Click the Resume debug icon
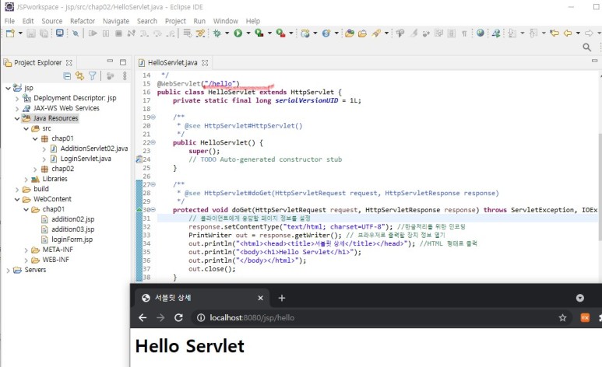Screen dimensions: 602x367 (93, 33)
